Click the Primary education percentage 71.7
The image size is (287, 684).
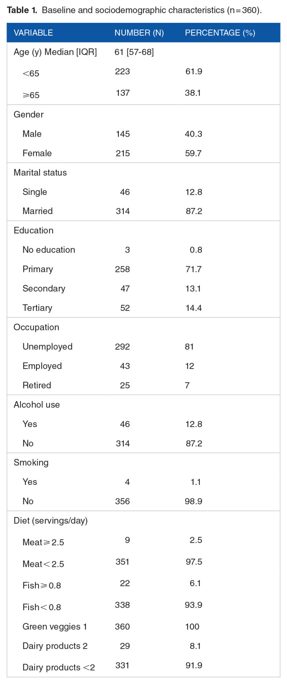(x=194, y=269)
